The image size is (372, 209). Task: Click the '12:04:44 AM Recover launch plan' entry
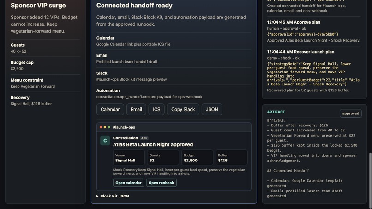(x=300, y=52)
